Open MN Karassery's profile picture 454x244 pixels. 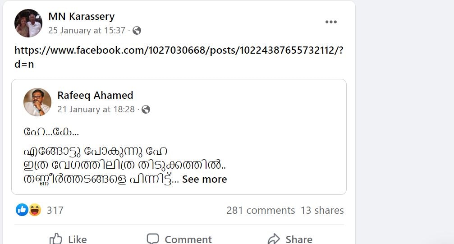tap(28, 23)
